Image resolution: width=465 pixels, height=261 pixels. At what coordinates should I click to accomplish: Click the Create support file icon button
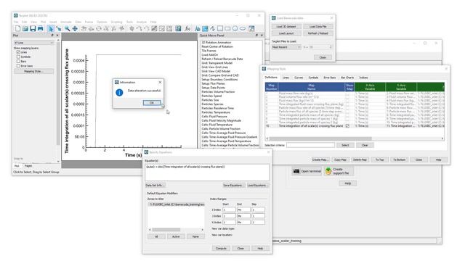pos(339,171)
